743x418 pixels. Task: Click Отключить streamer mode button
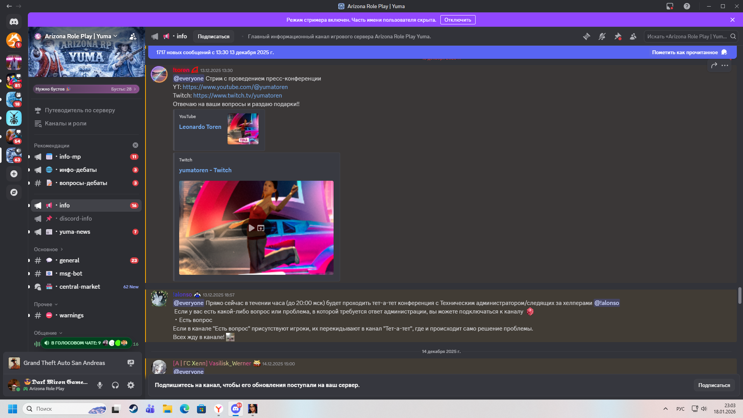pos(457,20)
